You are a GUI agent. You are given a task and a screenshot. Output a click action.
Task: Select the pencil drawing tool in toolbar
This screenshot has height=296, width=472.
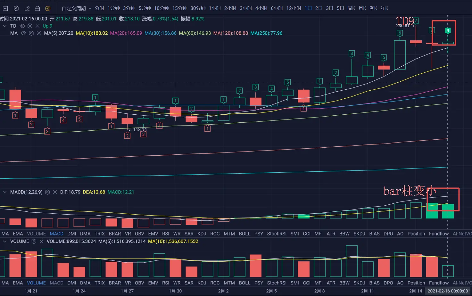[x=27, y=8]
